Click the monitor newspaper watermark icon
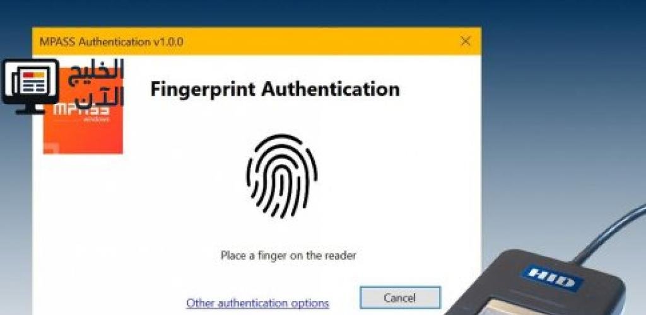 30,86
